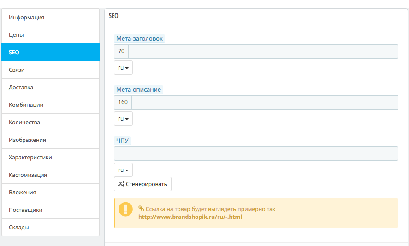Click the Мета-заголовок text input
Screen dimensions: 409x246
pos(263,52)
